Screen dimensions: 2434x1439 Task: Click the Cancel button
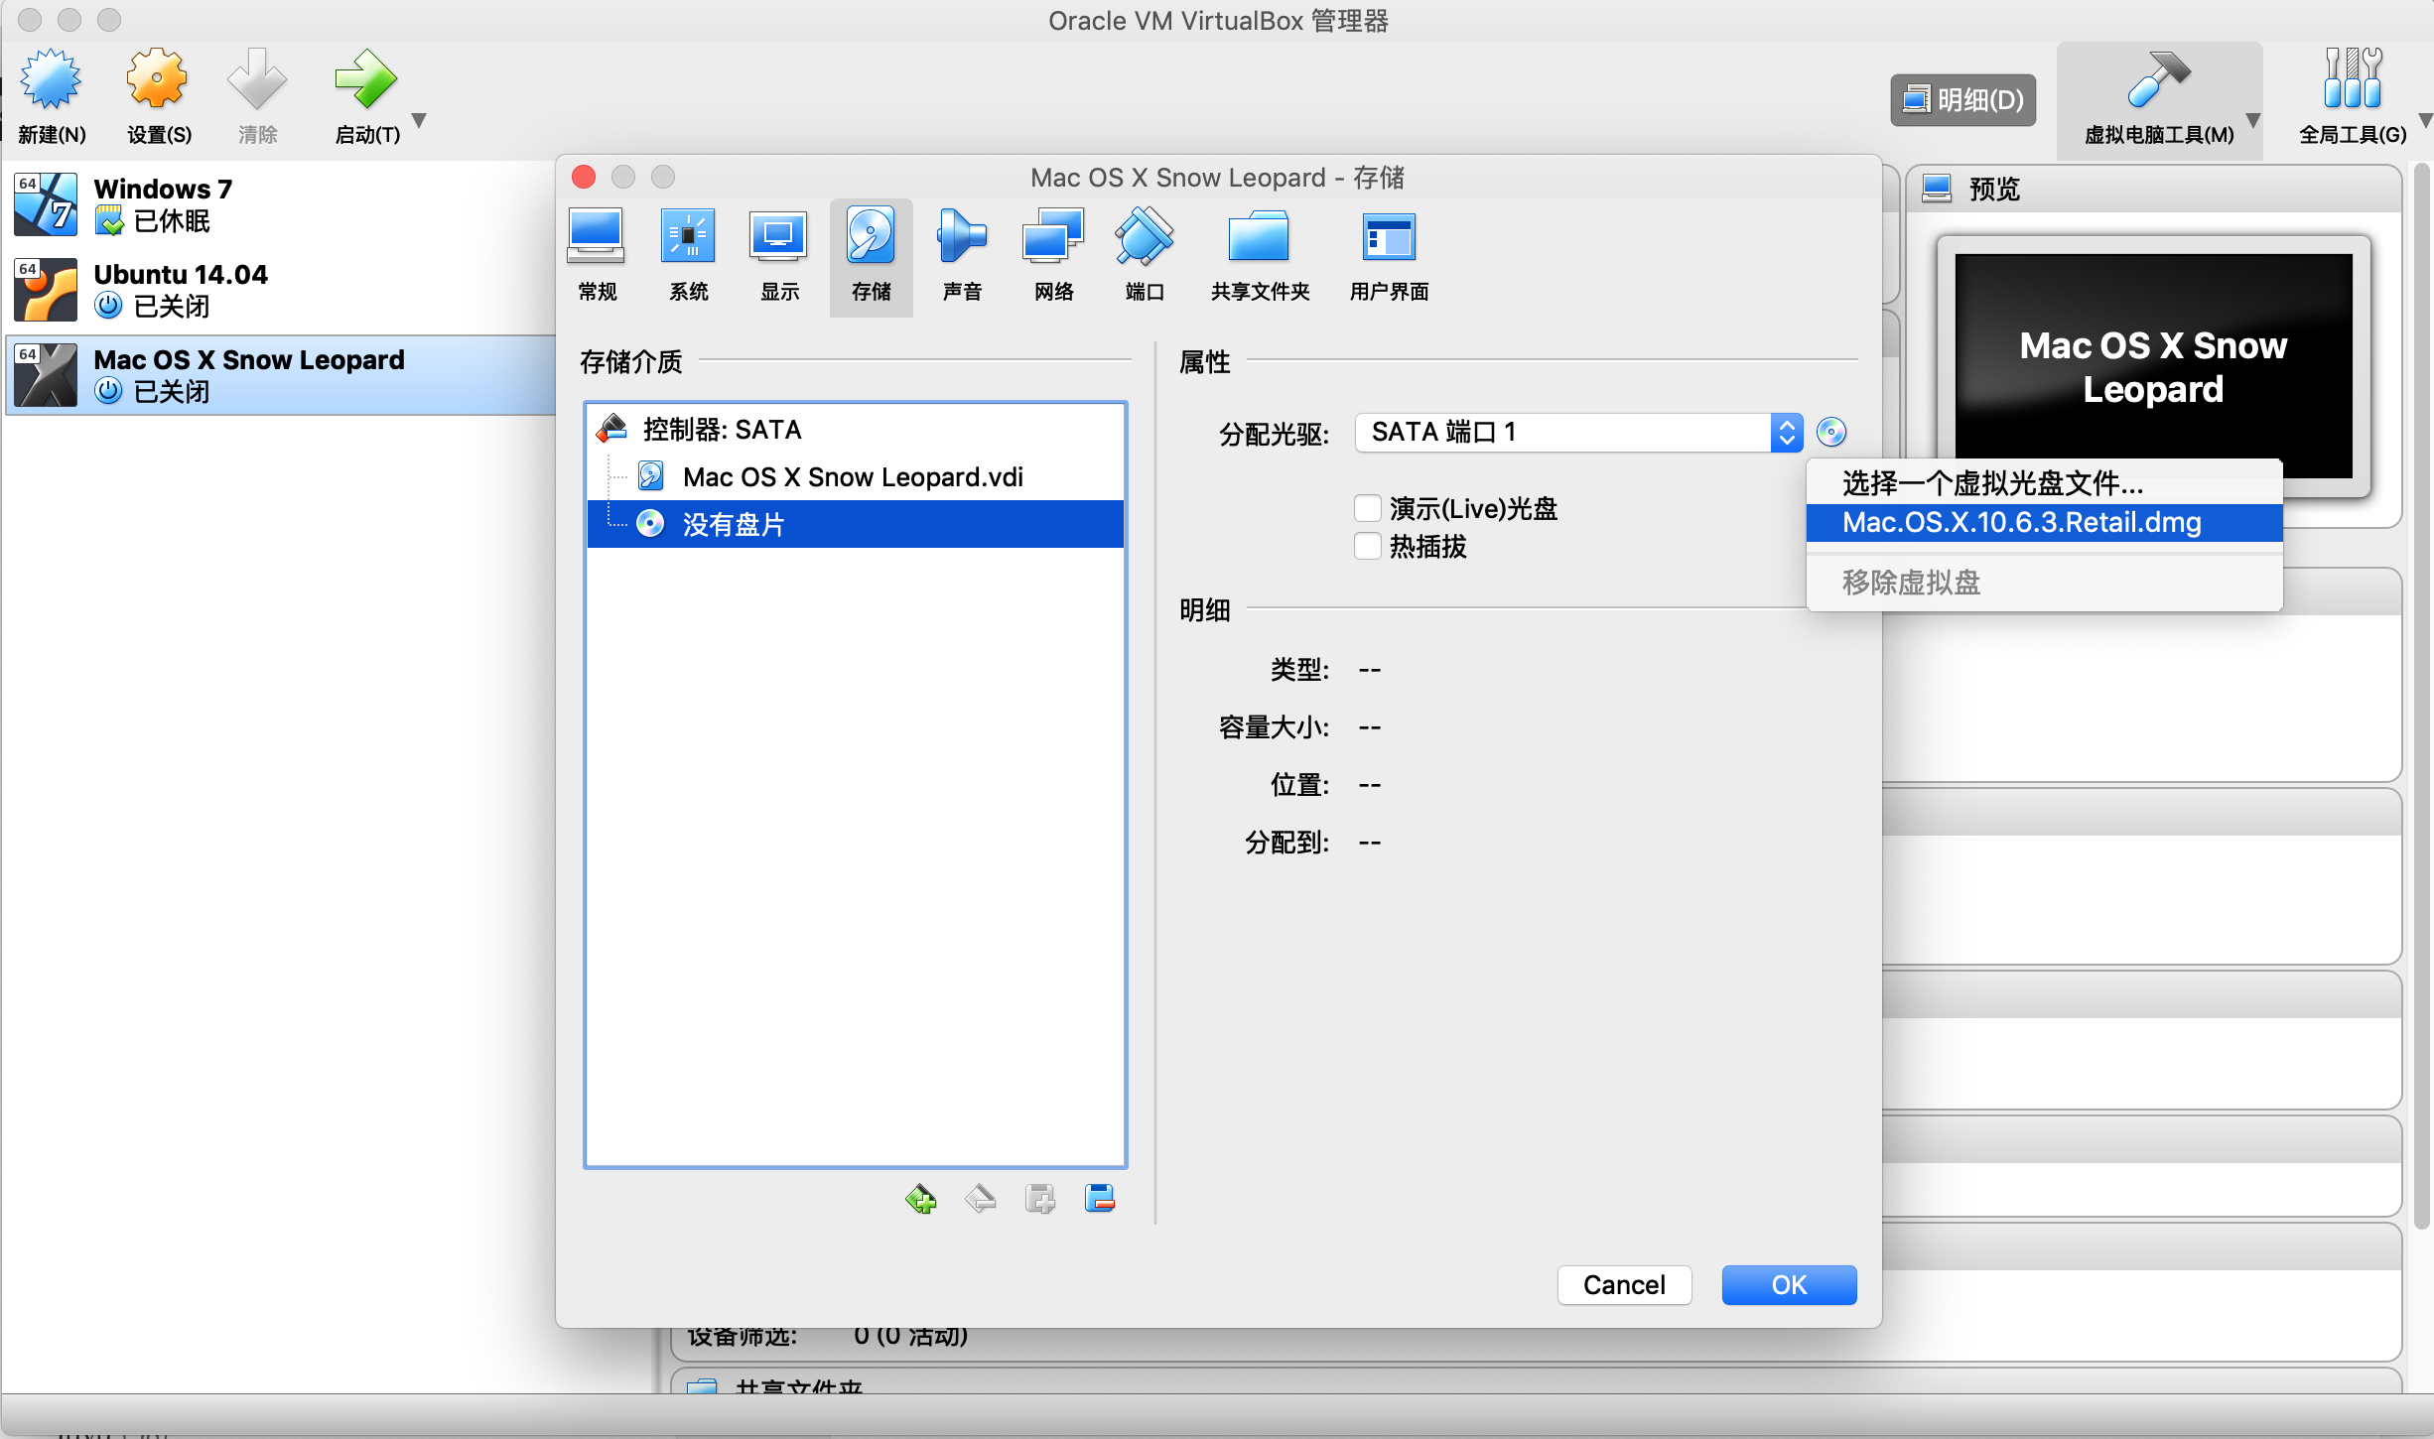coord(1624,1285)
